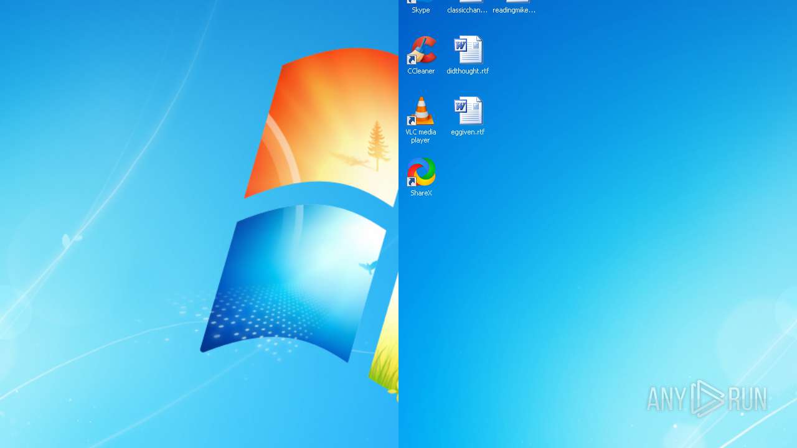Click the VLC media player text label
This screenshot has width=797, height=448.
tap(421, 136)
